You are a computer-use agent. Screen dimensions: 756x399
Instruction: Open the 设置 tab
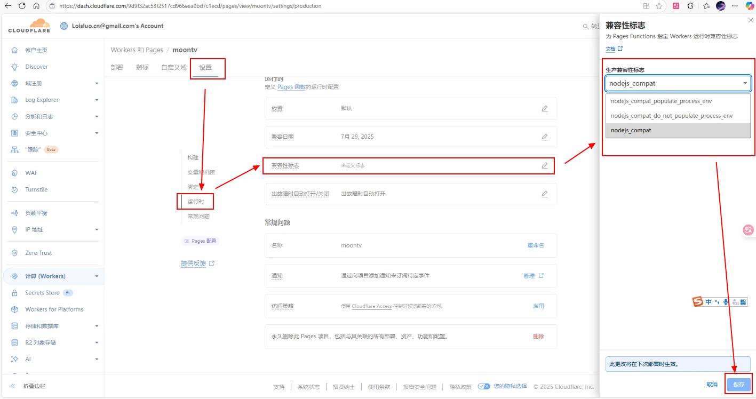(205, 68)
